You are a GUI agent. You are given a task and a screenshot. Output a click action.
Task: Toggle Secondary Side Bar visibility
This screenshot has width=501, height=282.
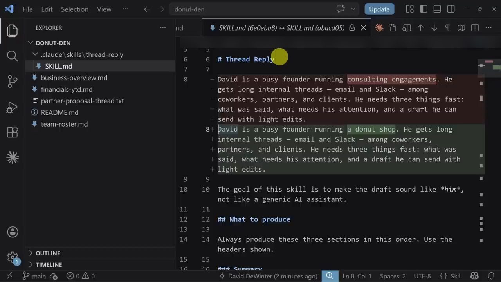(x=451, y=9)
